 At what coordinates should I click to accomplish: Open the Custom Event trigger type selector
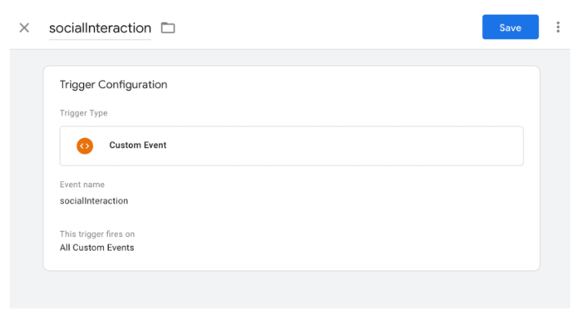pos(292,145)
